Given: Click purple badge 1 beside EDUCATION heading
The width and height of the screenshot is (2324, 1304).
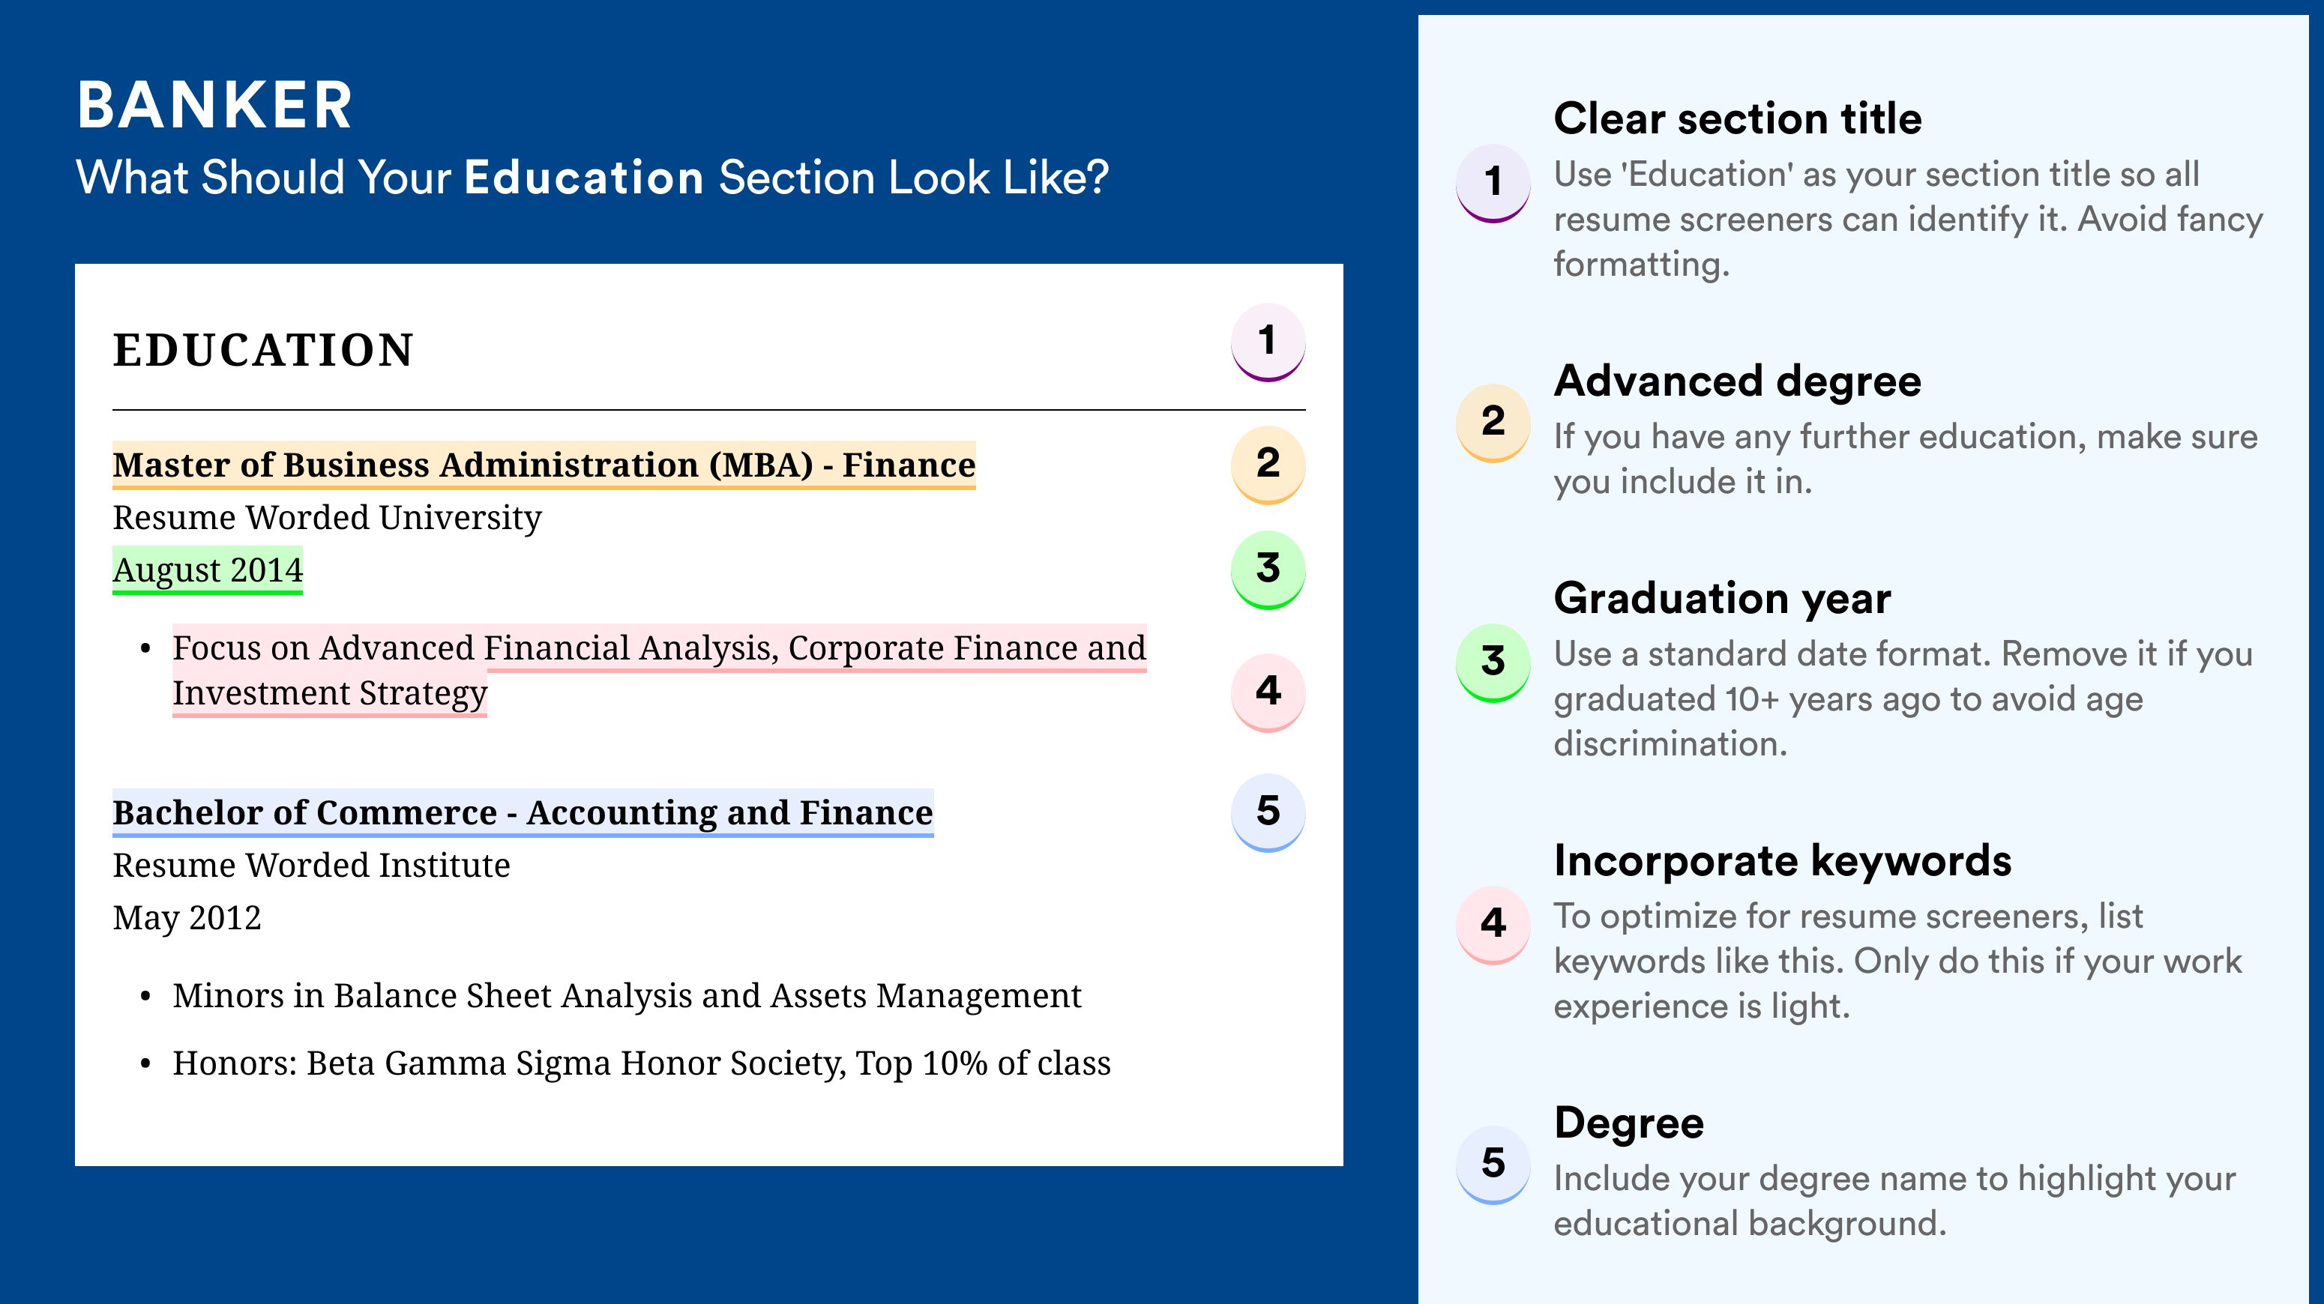Looking at the screenshot, I should pos(1268,342).
